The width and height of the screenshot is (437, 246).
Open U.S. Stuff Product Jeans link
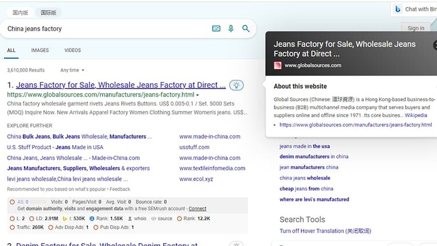point(55,147)
